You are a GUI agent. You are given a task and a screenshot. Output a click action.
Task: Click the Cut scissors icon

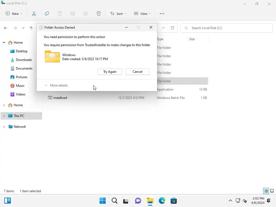click(34, 13)
